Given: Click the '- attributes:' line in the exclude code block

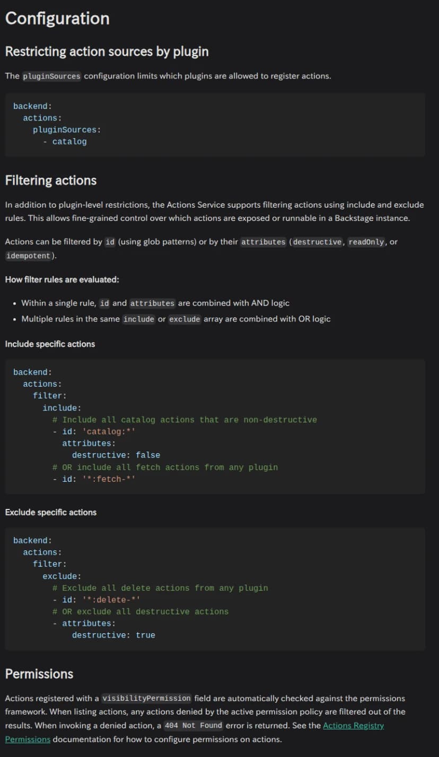Looking at the screenshot, I should [84, 624].
